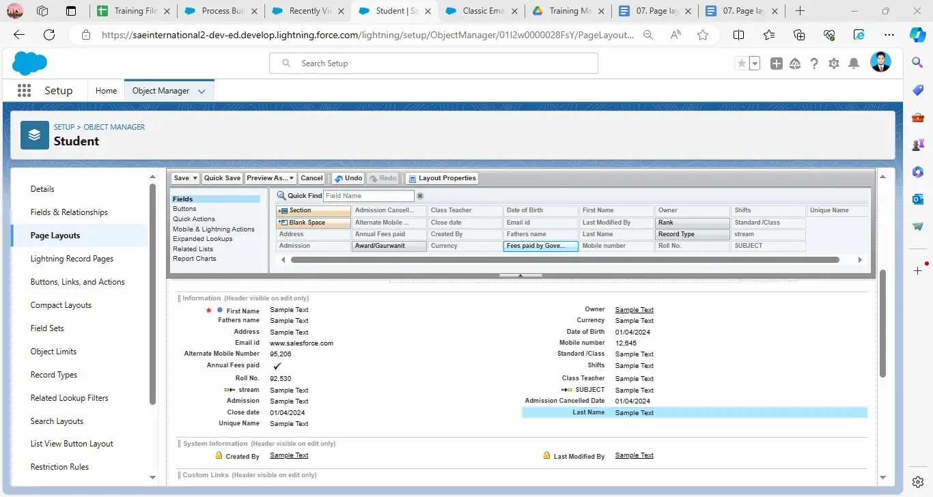The height and width of the screenshot is (497, 933).
Task: Toggle the favorite star for this page
Action: click(x=741, y=63)
